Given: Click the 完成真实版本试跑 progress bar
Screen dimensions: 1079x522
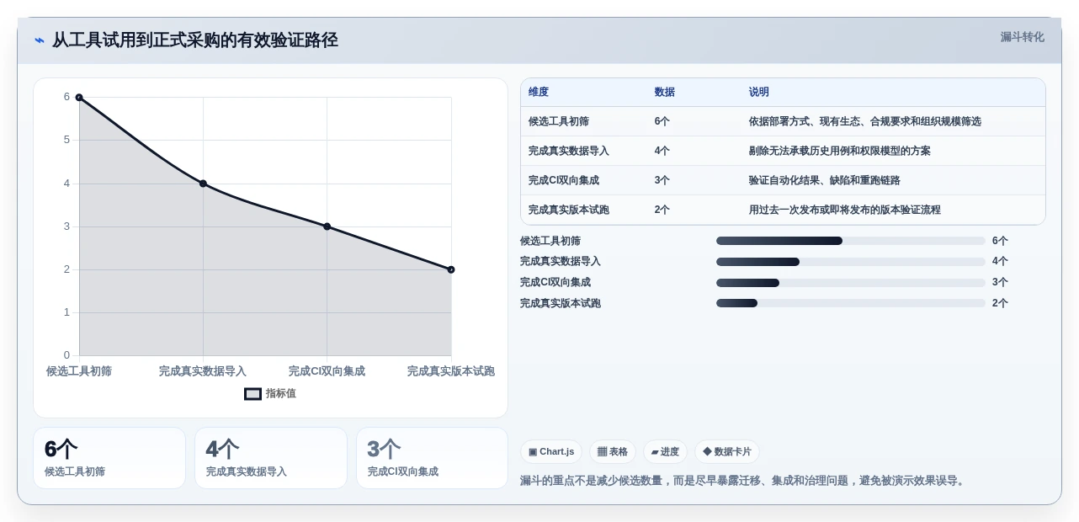Looking at the screenshot, I should 851,303.
